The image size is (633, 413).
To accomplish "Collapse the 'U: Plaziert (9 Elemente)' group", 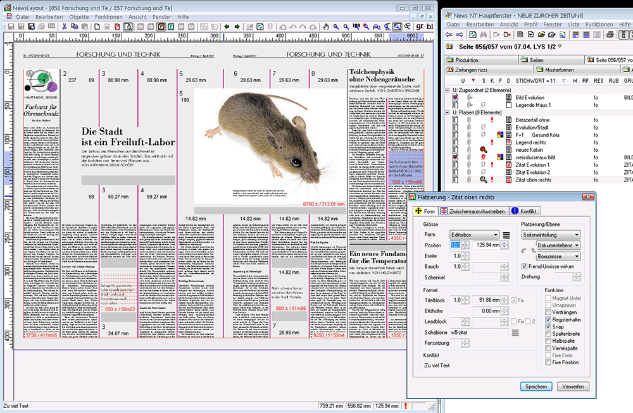I will [x=448, y=113].
